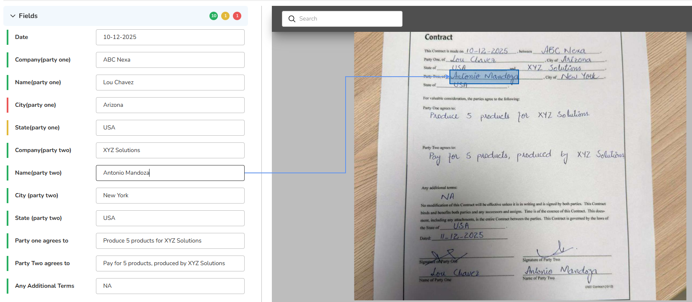Click the State (party two) input field
Screen dimensions: 692x302
170,218
